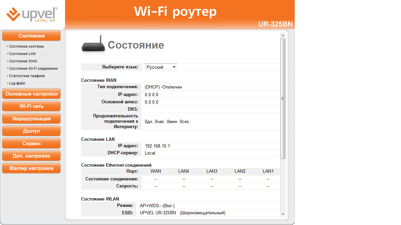Click the LAN3 port column header

tap(212, 171)
